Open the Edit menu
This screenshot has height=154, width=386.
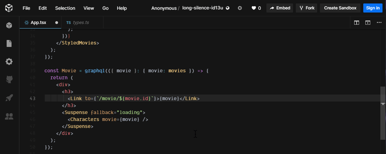(43, 8)
